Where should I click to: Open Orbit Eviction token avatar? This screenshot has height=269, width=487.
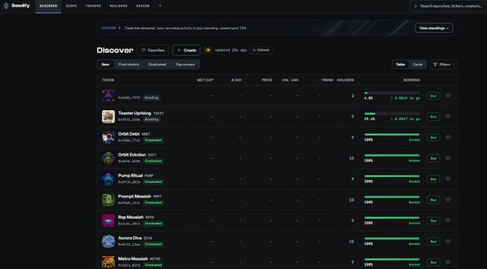tap(108, 158)
